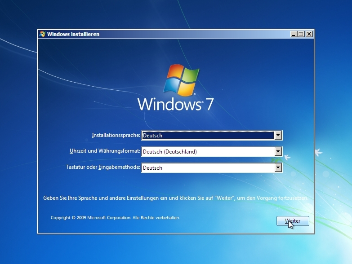Image resolution: width=352 pixels, height=264 pixels.
Task: Click the Windows 7 flag logo
Action: [x=181, y=80]
